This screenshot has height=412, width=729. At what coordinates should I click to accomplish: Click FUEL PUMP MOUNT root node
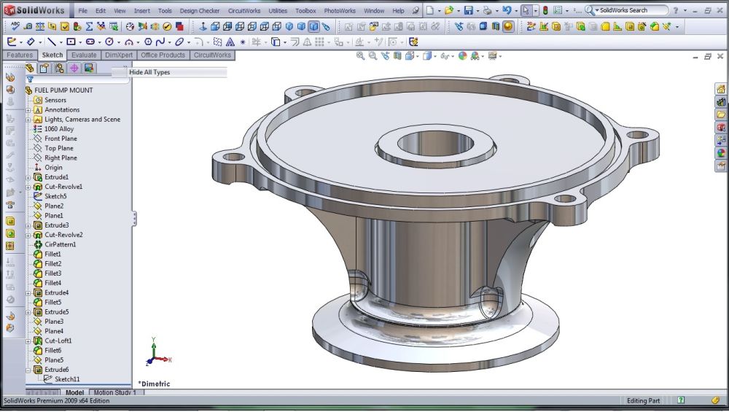pos(63,90)
